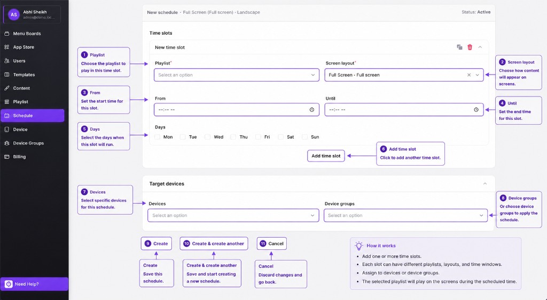547x300 pixels.
Task: Click the Device sidebar icon
Action: click(6, 129)
